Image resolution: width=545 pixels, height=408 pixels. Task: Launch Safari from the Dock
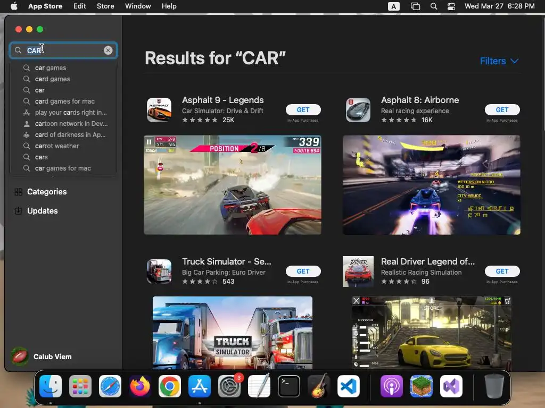click(110, 386)
